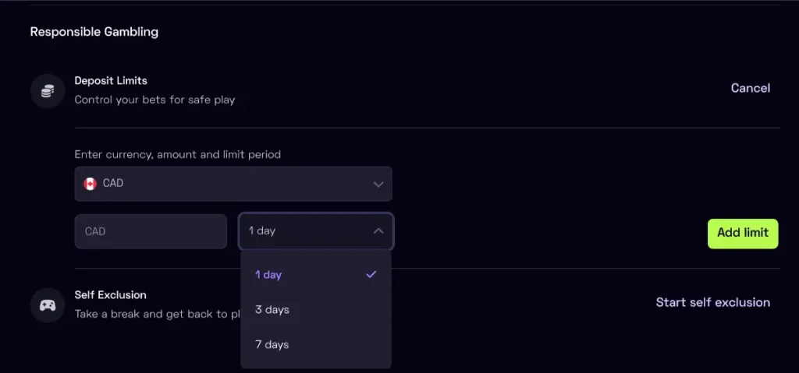Click the Deposit Limits heading
Viewport: 799px width, 373px height.
pyautogui.click(x=111, y=80)
